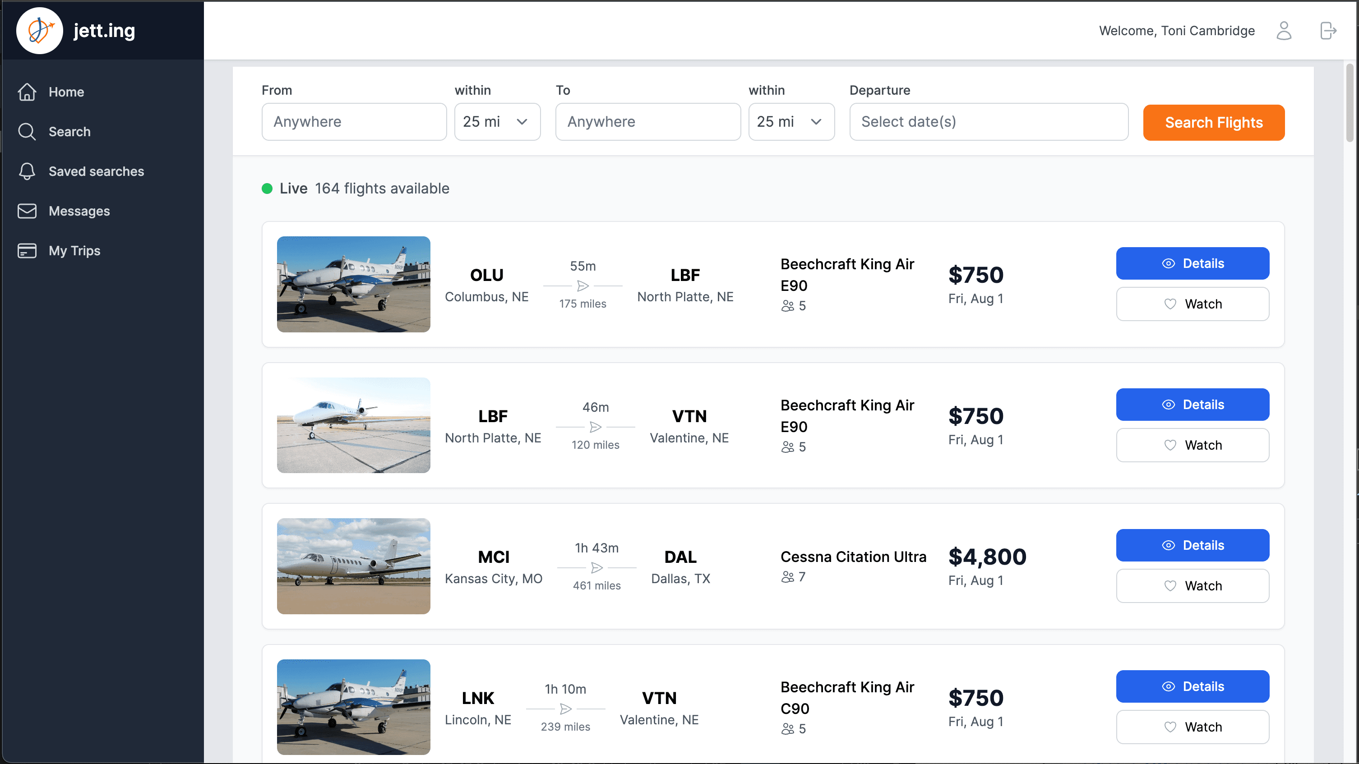Screen dimensions: 1359x764
Task: Expand the To within 25 mi dropdown
Action: click(791, 122)
